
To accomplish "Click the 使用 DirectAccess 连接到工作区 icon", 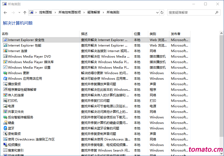I will (5, 139).
